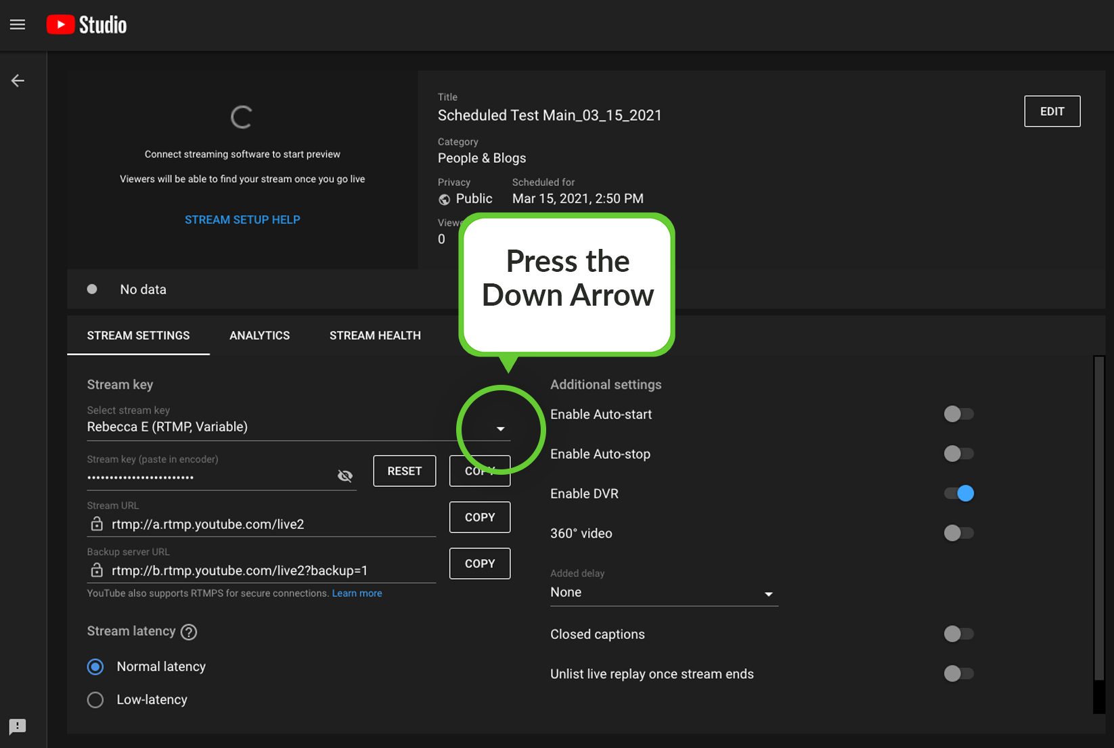Copy the Stream URL

point(479,517)
